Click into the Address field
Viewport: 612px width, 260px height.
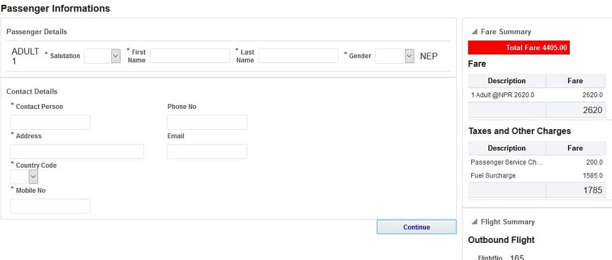coord(77,152)
